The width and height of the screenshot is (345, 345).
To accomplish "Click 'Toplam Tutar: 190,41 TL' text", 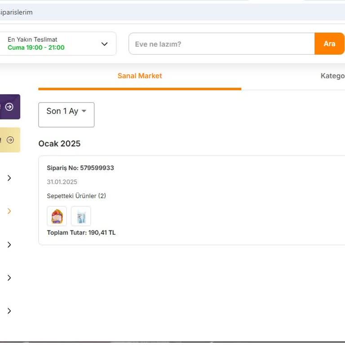I will pyautogui.click(x=81, y=233).
